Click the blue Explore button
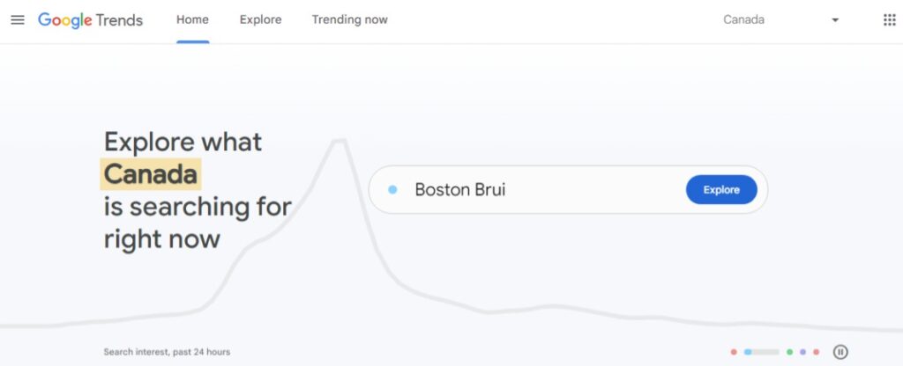Screen dimensions: 903x366 (721, 190)
